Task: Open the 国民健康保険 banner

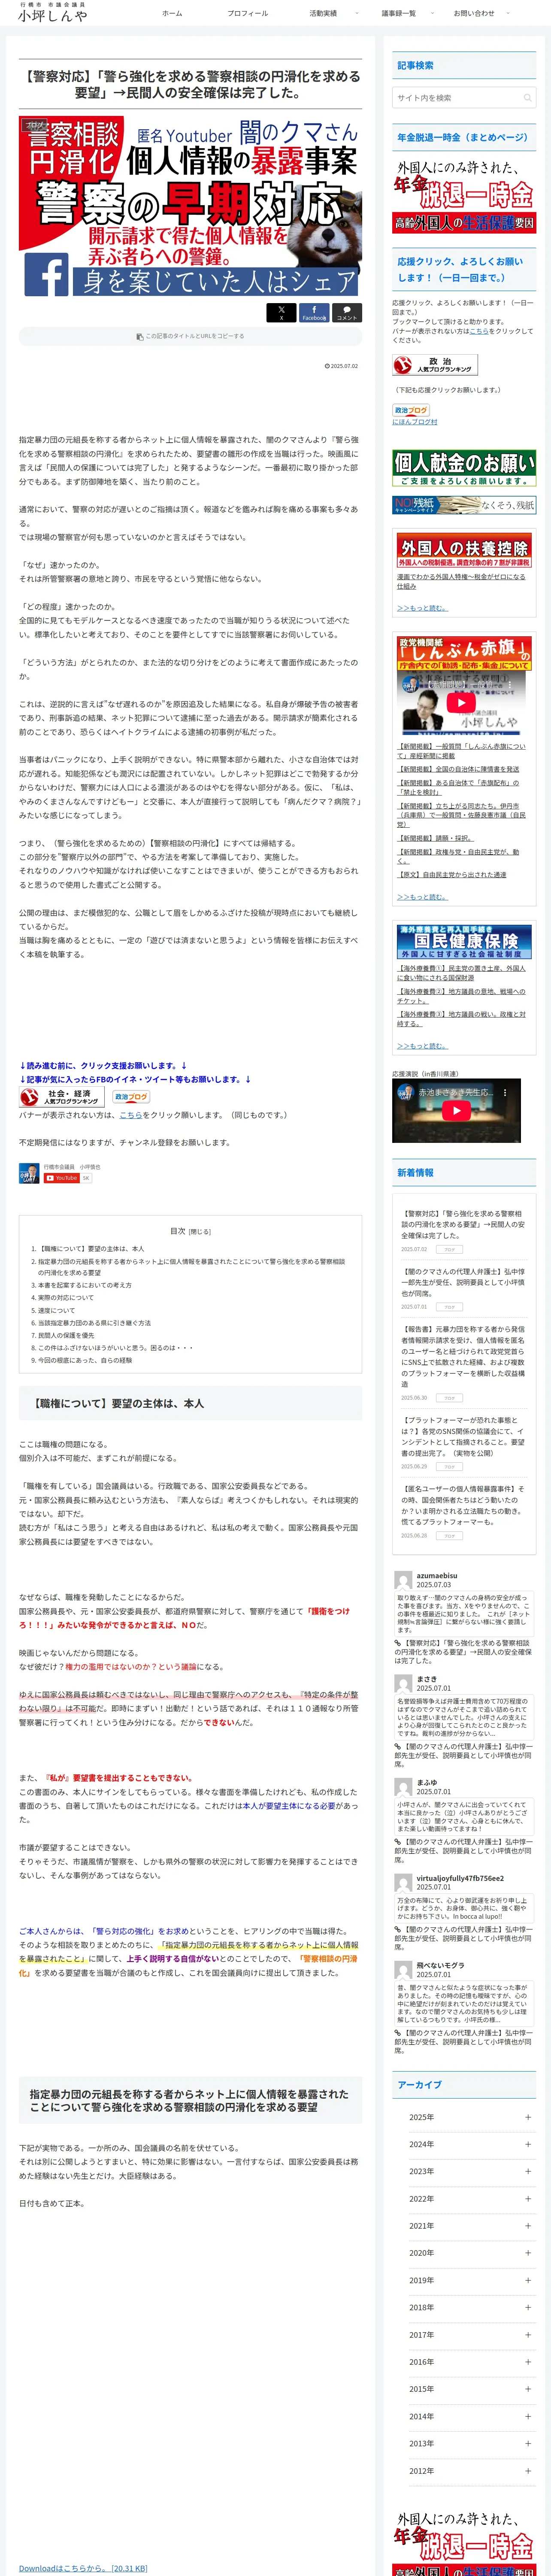Action: (x=464, y=942)
